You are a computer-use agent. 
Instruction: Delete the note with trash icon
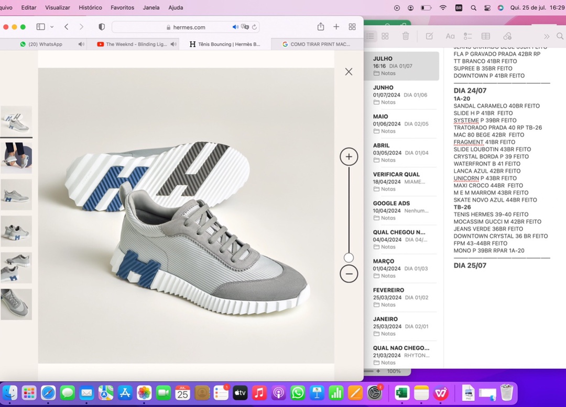[406, 36]
